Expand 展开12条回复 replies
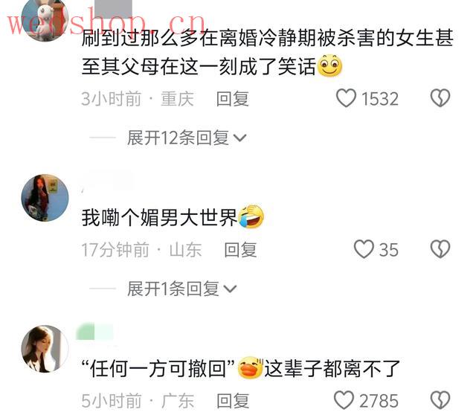Image resolution: width=476 pixels, height=412 pixels. pos(187,138)
